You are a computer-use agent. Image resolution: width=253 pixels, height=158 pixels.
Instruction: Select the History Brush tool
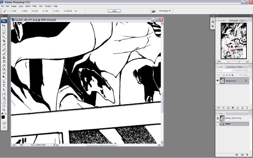point(4,61)
